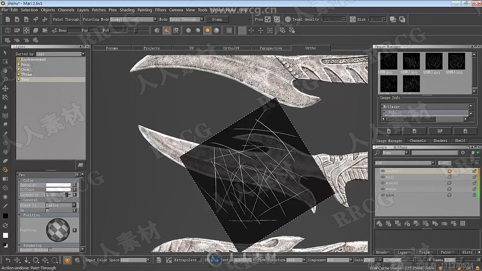This screenshot has width=482, height=271.
Task: Enable the orange full lighting sphere
Action: tap(207, 30)
